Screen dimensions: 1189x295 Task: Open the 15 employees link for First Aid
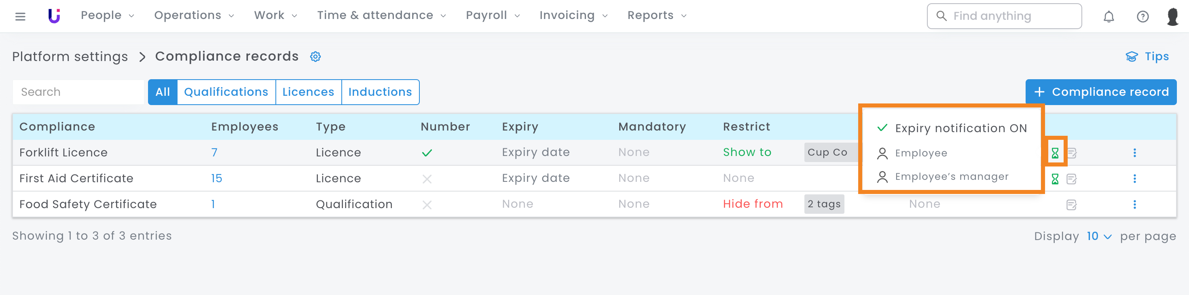coord(216,178)
